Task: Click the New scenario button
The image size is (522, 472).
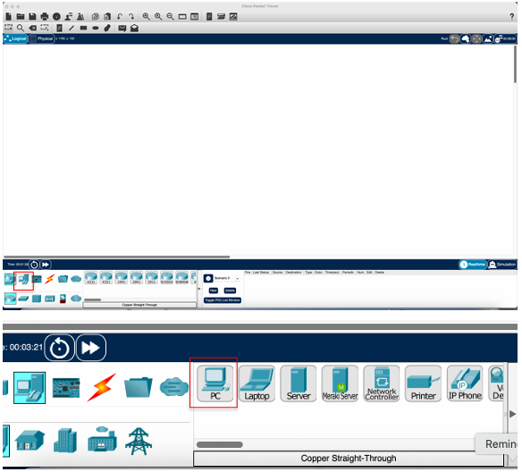Action: point(214,291)
